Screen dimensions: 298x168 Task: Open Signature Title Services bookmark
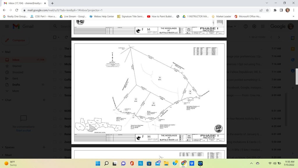point(131,17)
